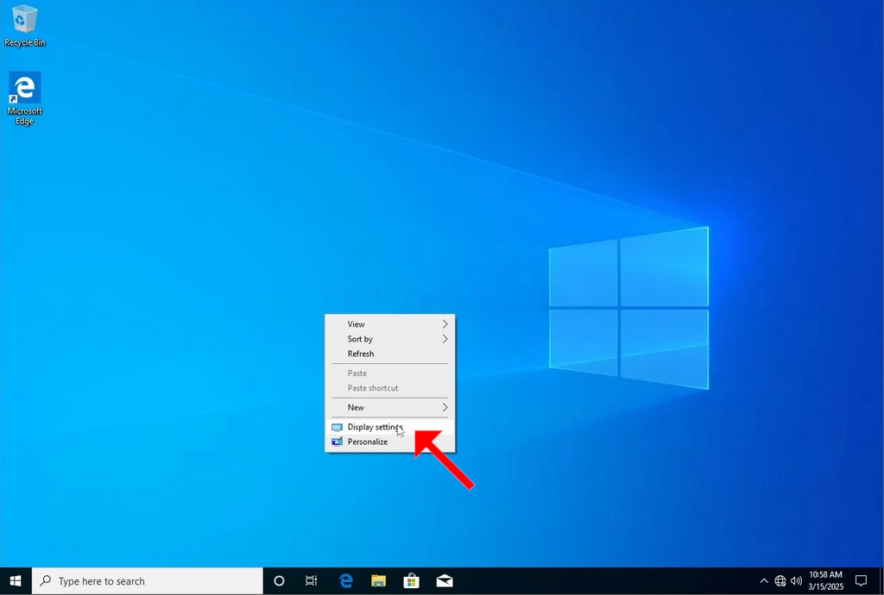Open the New submenu
Image resolution: width=884 pixels, height=595 pixels.
coord(390,407)
